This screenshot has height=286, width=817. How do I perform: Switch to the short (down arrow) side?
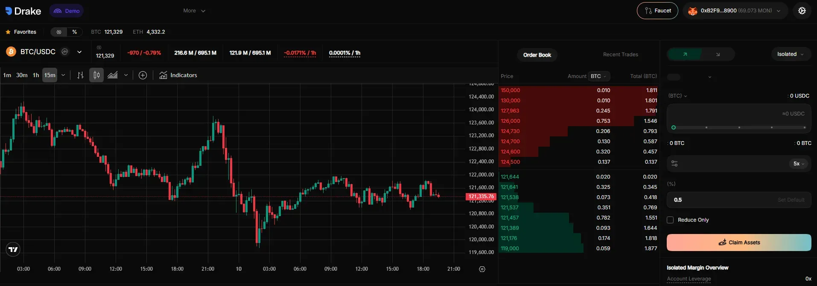pyautogui.click(x=718, y=55)
